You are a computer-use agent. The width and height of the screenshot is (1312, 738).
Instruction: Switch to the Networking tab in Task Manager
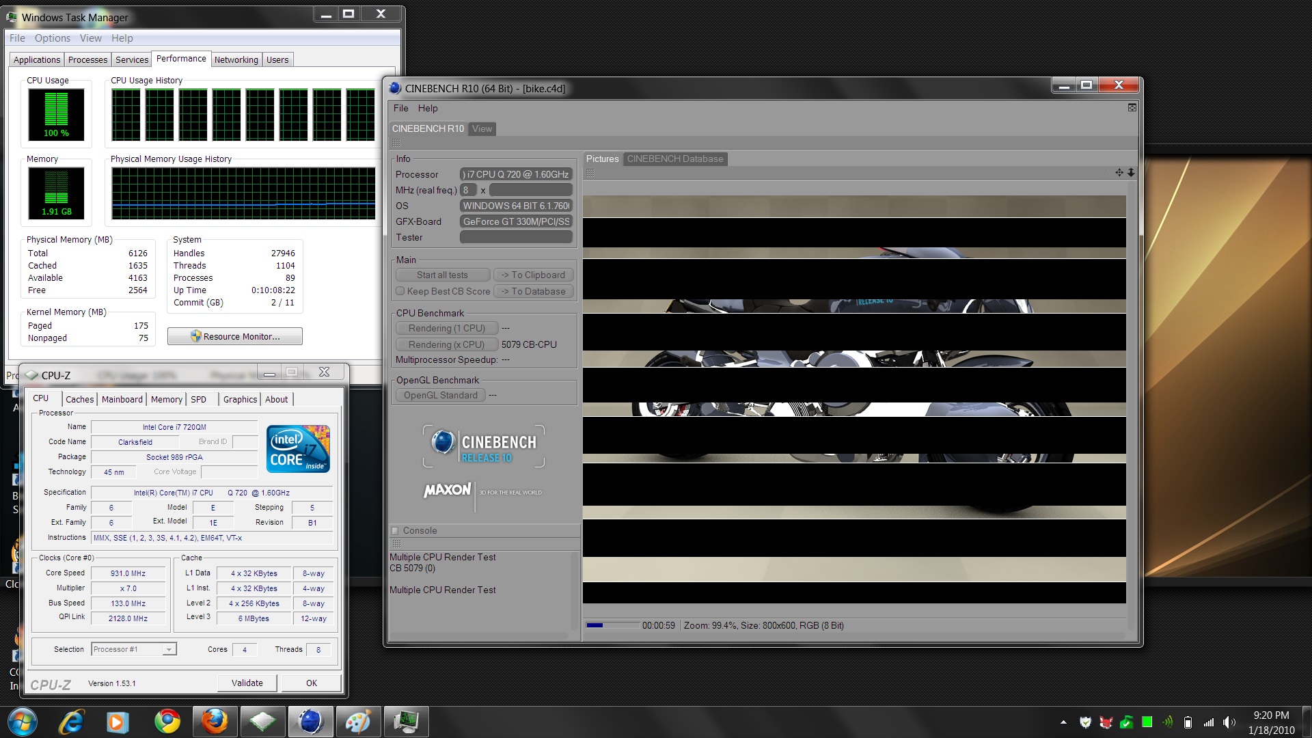[x=236, y=60]
